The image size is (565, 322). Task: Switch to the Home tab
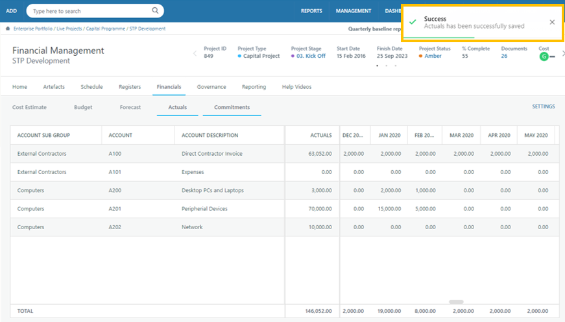19,86
